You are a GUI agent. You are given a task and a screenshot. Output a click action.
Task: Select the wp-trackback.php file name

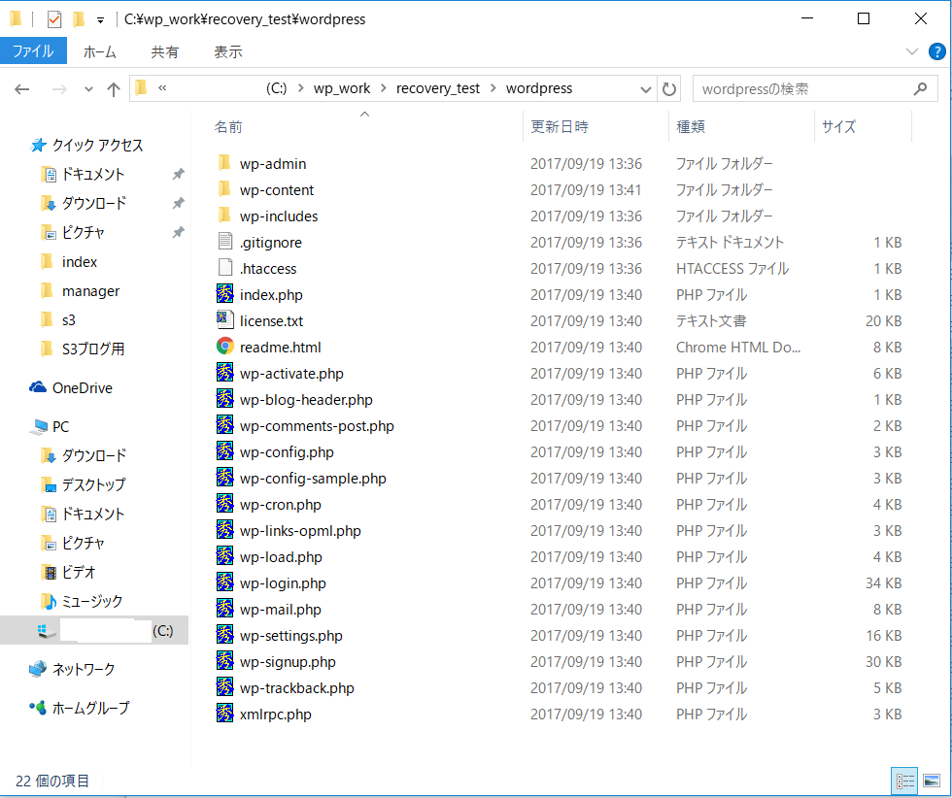297,688
